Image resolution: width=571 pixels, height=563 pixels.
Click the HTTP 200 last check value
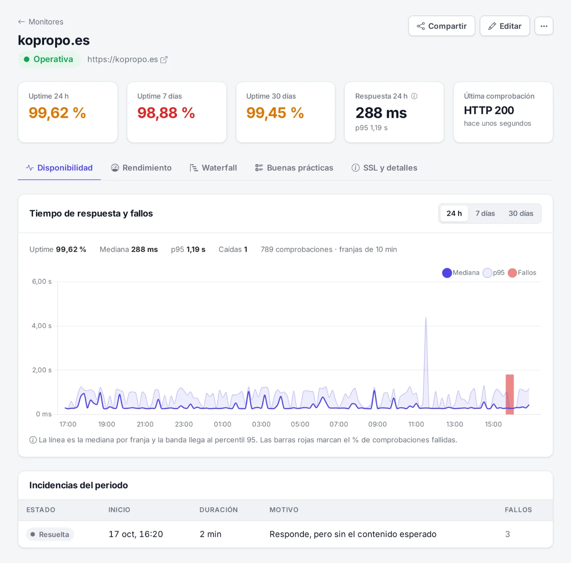point(489,111)
